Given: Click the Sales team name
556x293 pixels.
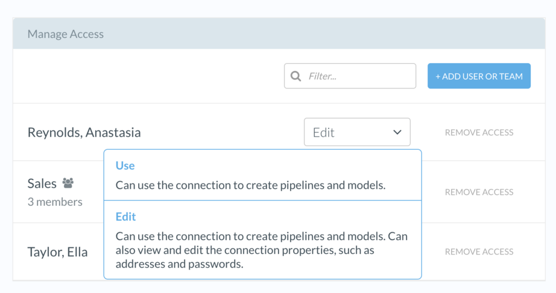Looking at the screenshot, I should click(x=42, y=184).
